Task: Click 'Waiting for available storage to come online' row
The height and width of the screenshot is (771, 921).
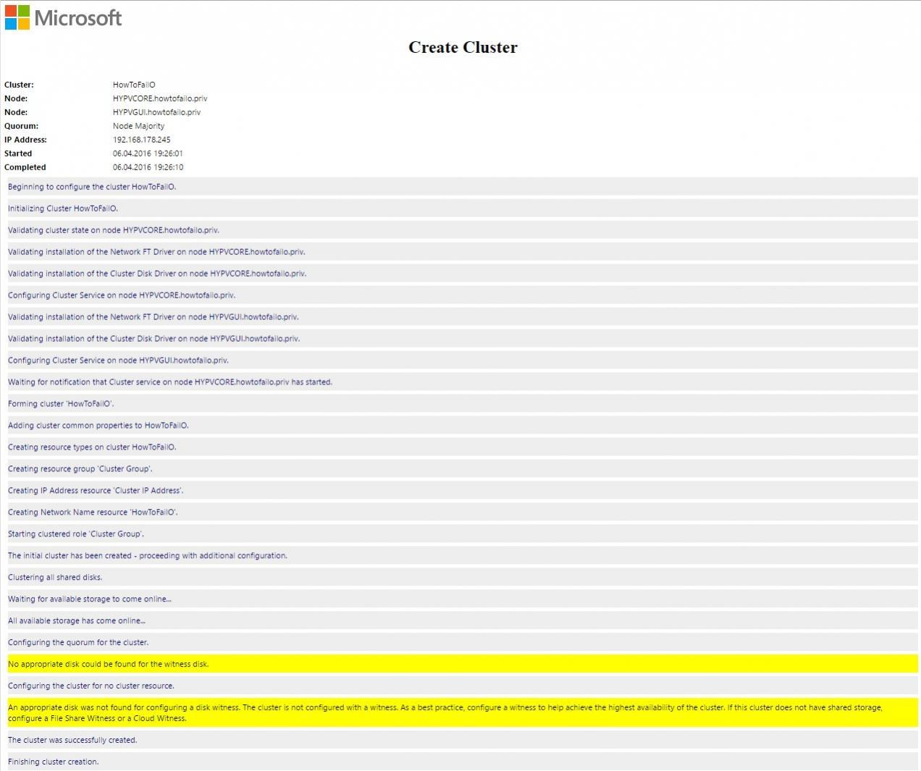Action: [463, 599]
